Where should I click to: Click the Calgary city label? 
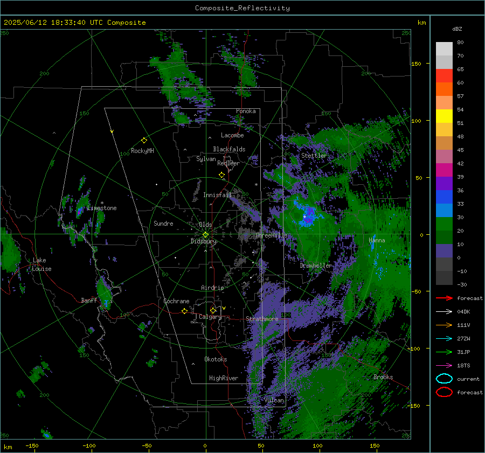tap(210, 317)
